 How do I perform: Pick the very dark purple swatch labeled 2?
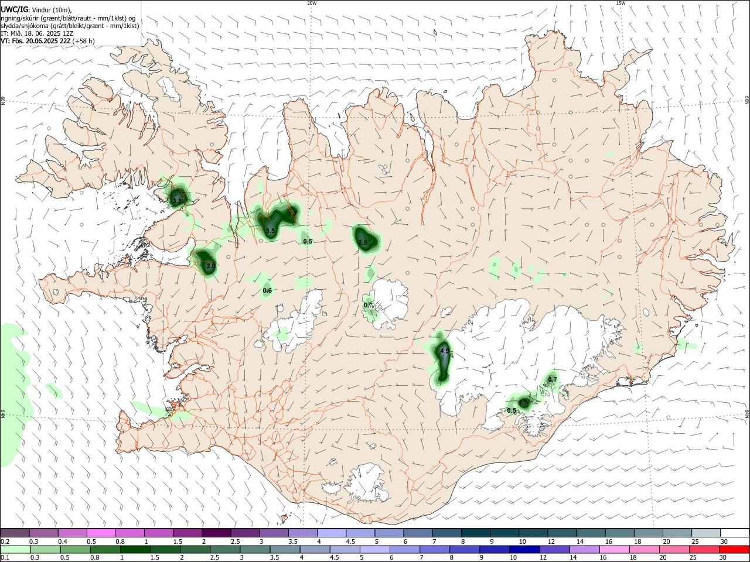click(x=216, y=533)
